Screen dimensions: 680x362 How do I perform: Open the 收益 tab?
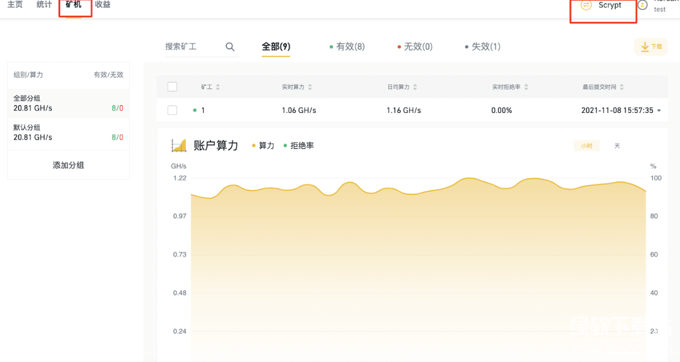(x=103, y=5)
